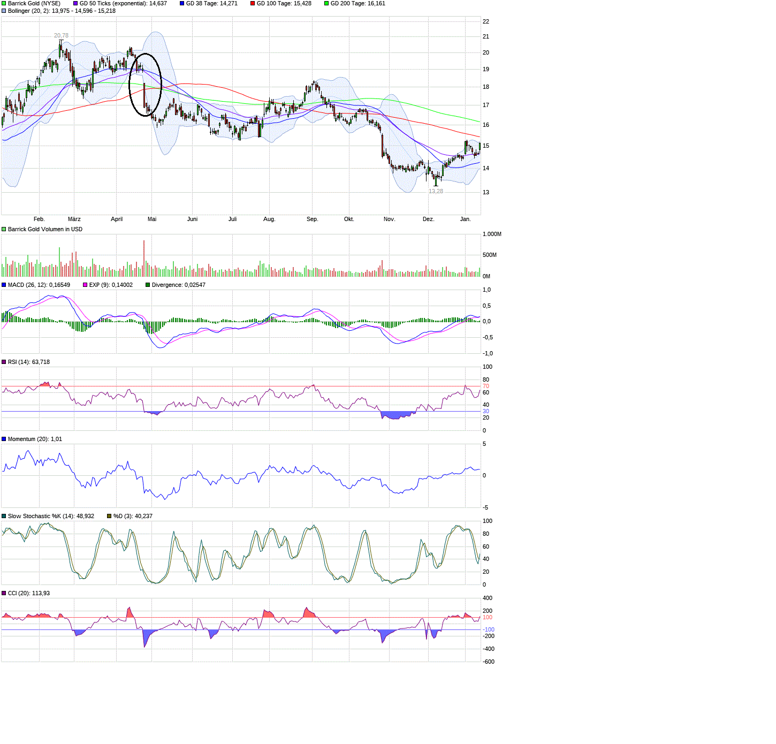
Task: Toggle visibility of the MACD indicator
Action: (4, 285)
